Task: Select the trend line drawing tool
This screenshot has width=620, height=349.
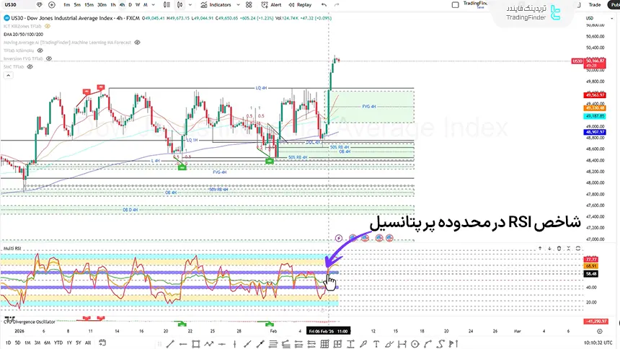Action: (170, 344)
